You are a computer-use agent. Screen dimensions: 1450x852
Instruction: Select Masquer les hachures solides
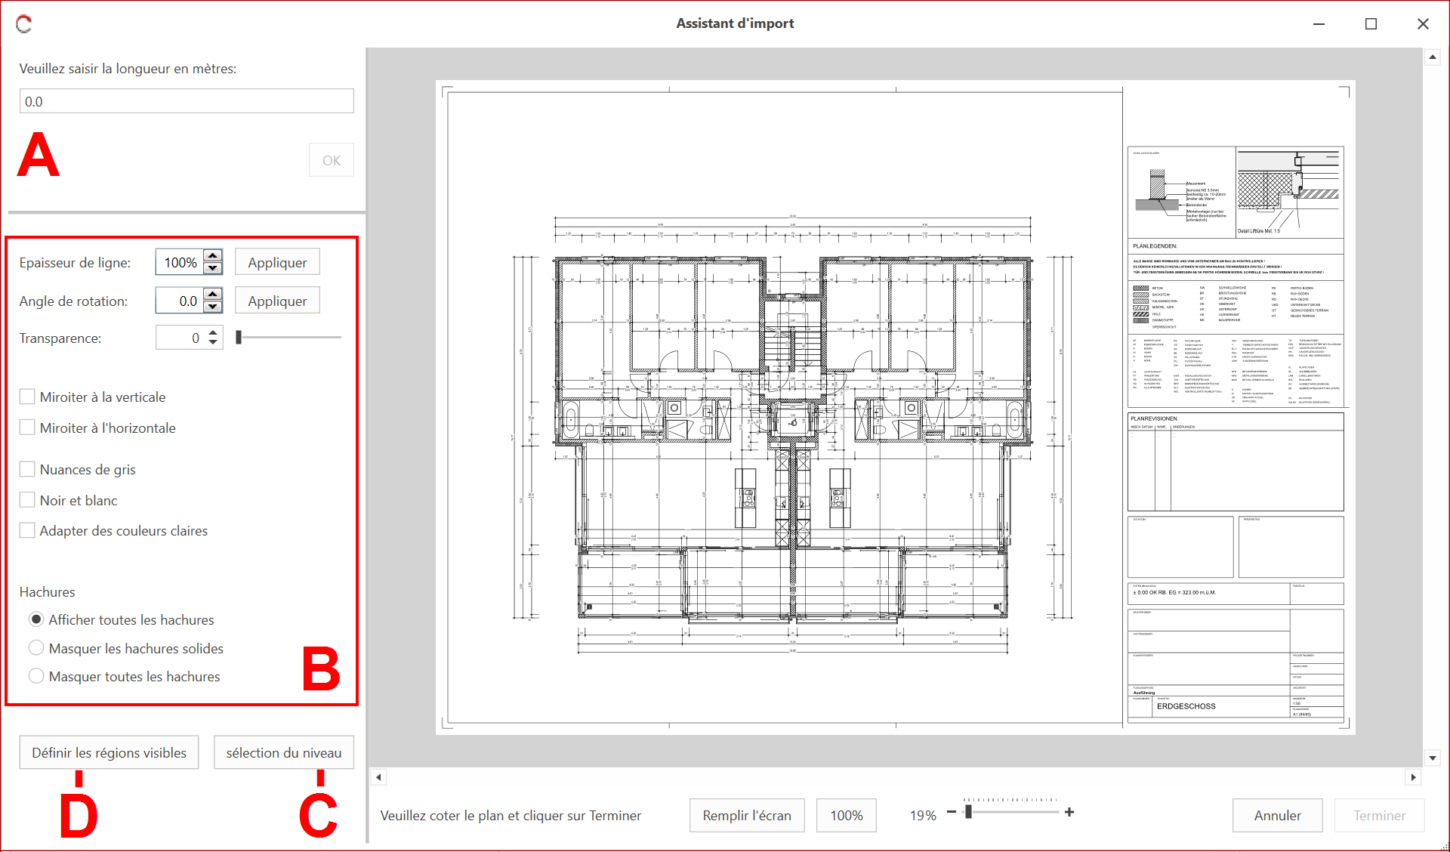tap(35, 648)
